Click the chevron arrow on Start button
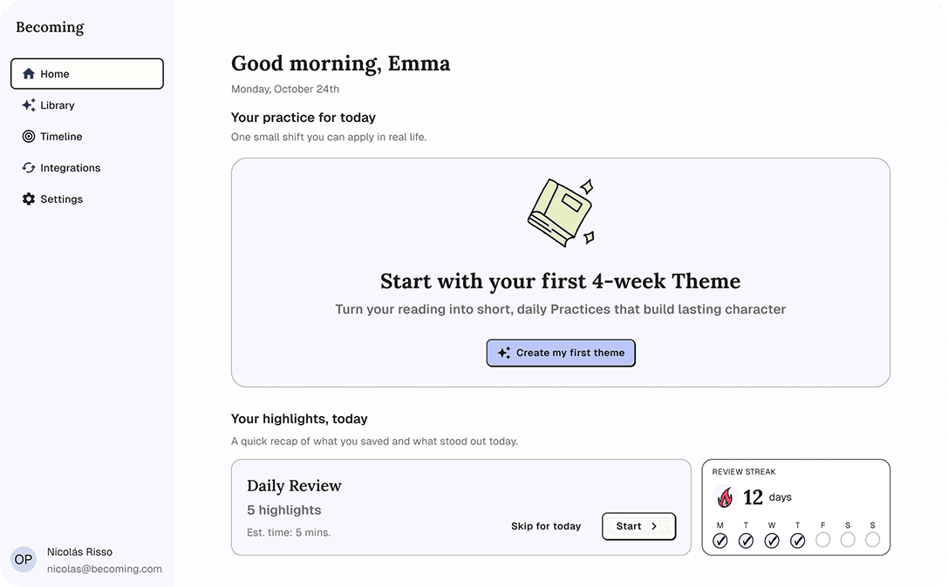The width and height of the screenshot is (948, 587). point(654,526)
